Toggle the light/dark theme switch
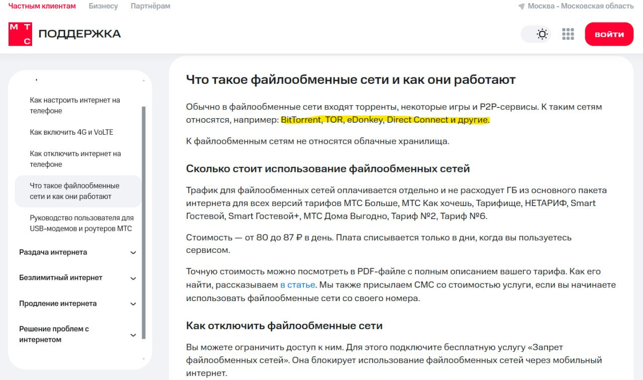The width and height of the screenshot is (643, 380). 536,34
